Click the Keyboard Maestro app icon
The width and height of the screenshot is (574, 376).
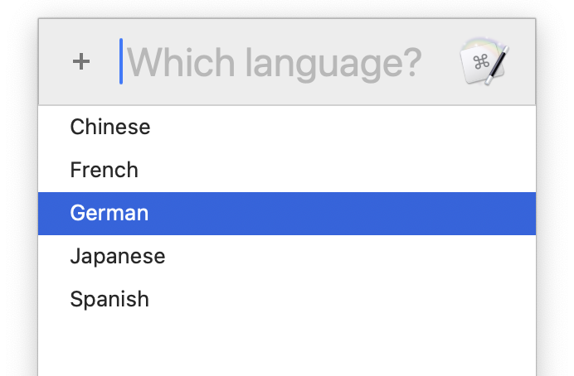(x=484, y=61)
